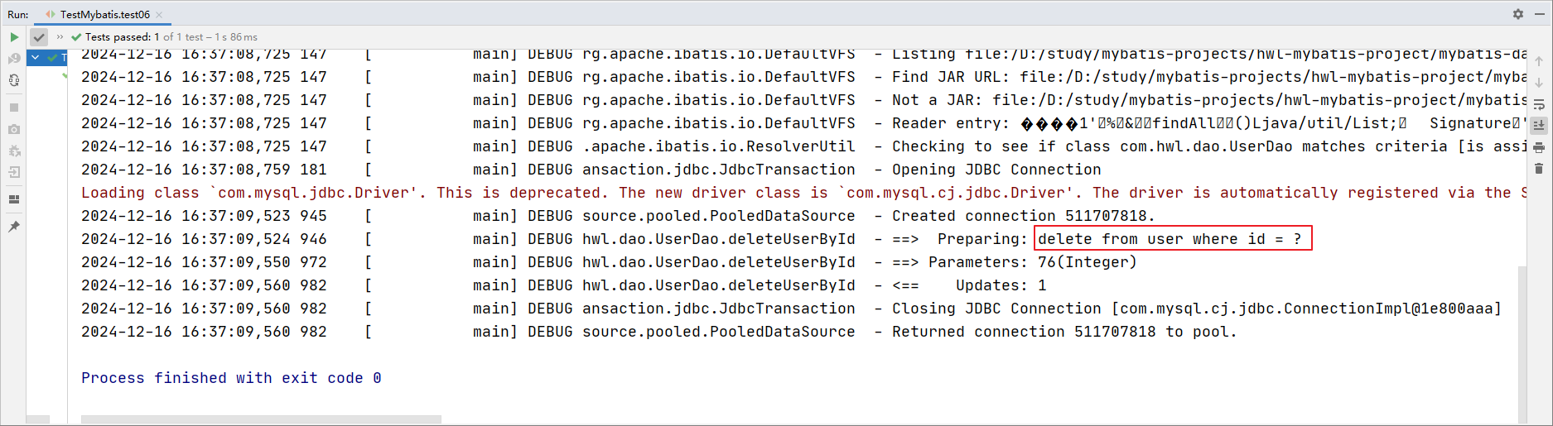This screenshot has width=1553, height=426.
Task: Click the green Rerun test button
Action: click(x=14, y=37)
